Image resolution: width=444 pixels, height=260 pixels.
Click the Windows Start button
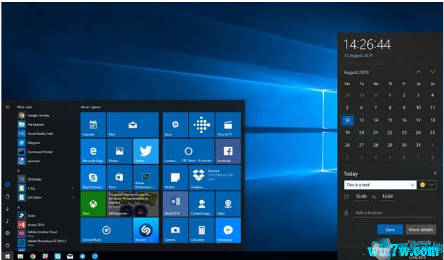[8, 256]
